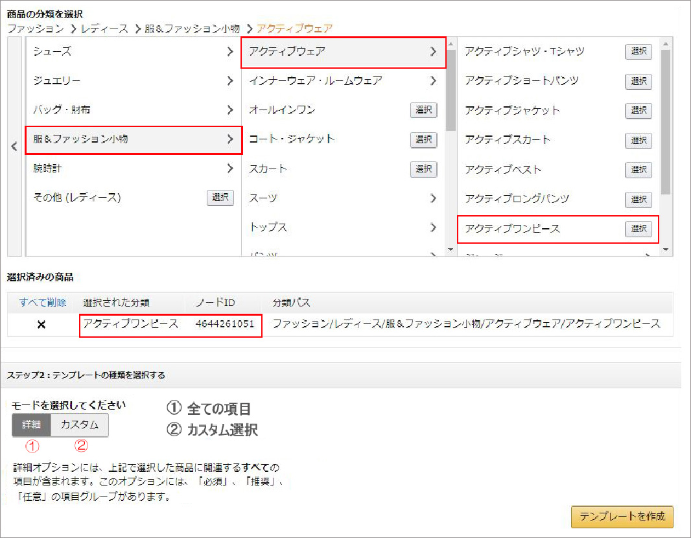Switch mode to カスタム
This screenshot has width=691, height=538.
80,425
